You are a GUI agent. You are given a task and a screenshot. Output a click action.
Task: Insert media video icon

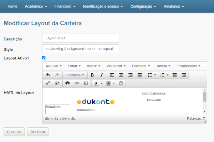[x=86, y=83]
